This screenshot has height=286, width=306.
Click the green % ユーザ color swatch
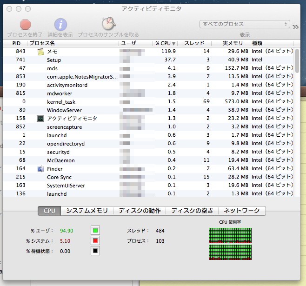pos(95,230)
